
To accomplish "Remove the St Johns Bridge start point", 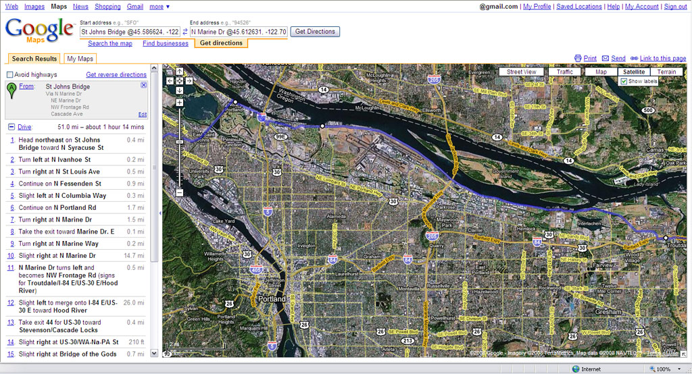I will coord(143,85).
